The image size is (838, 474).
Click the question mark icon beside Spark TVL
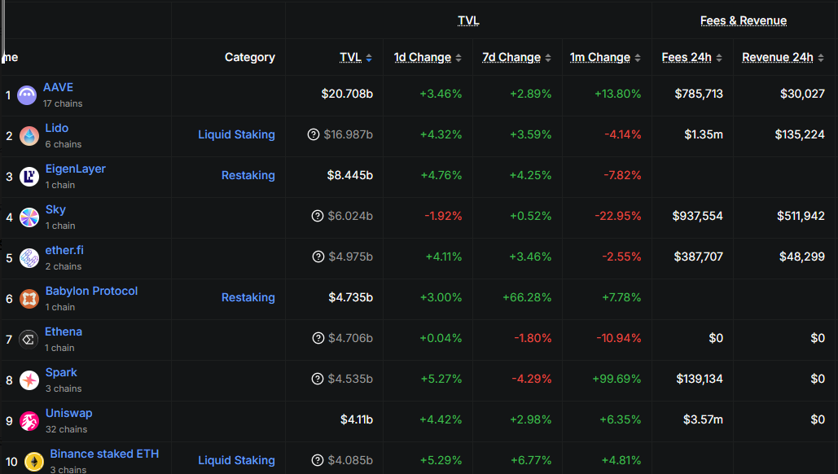click(x=318, y=379)
